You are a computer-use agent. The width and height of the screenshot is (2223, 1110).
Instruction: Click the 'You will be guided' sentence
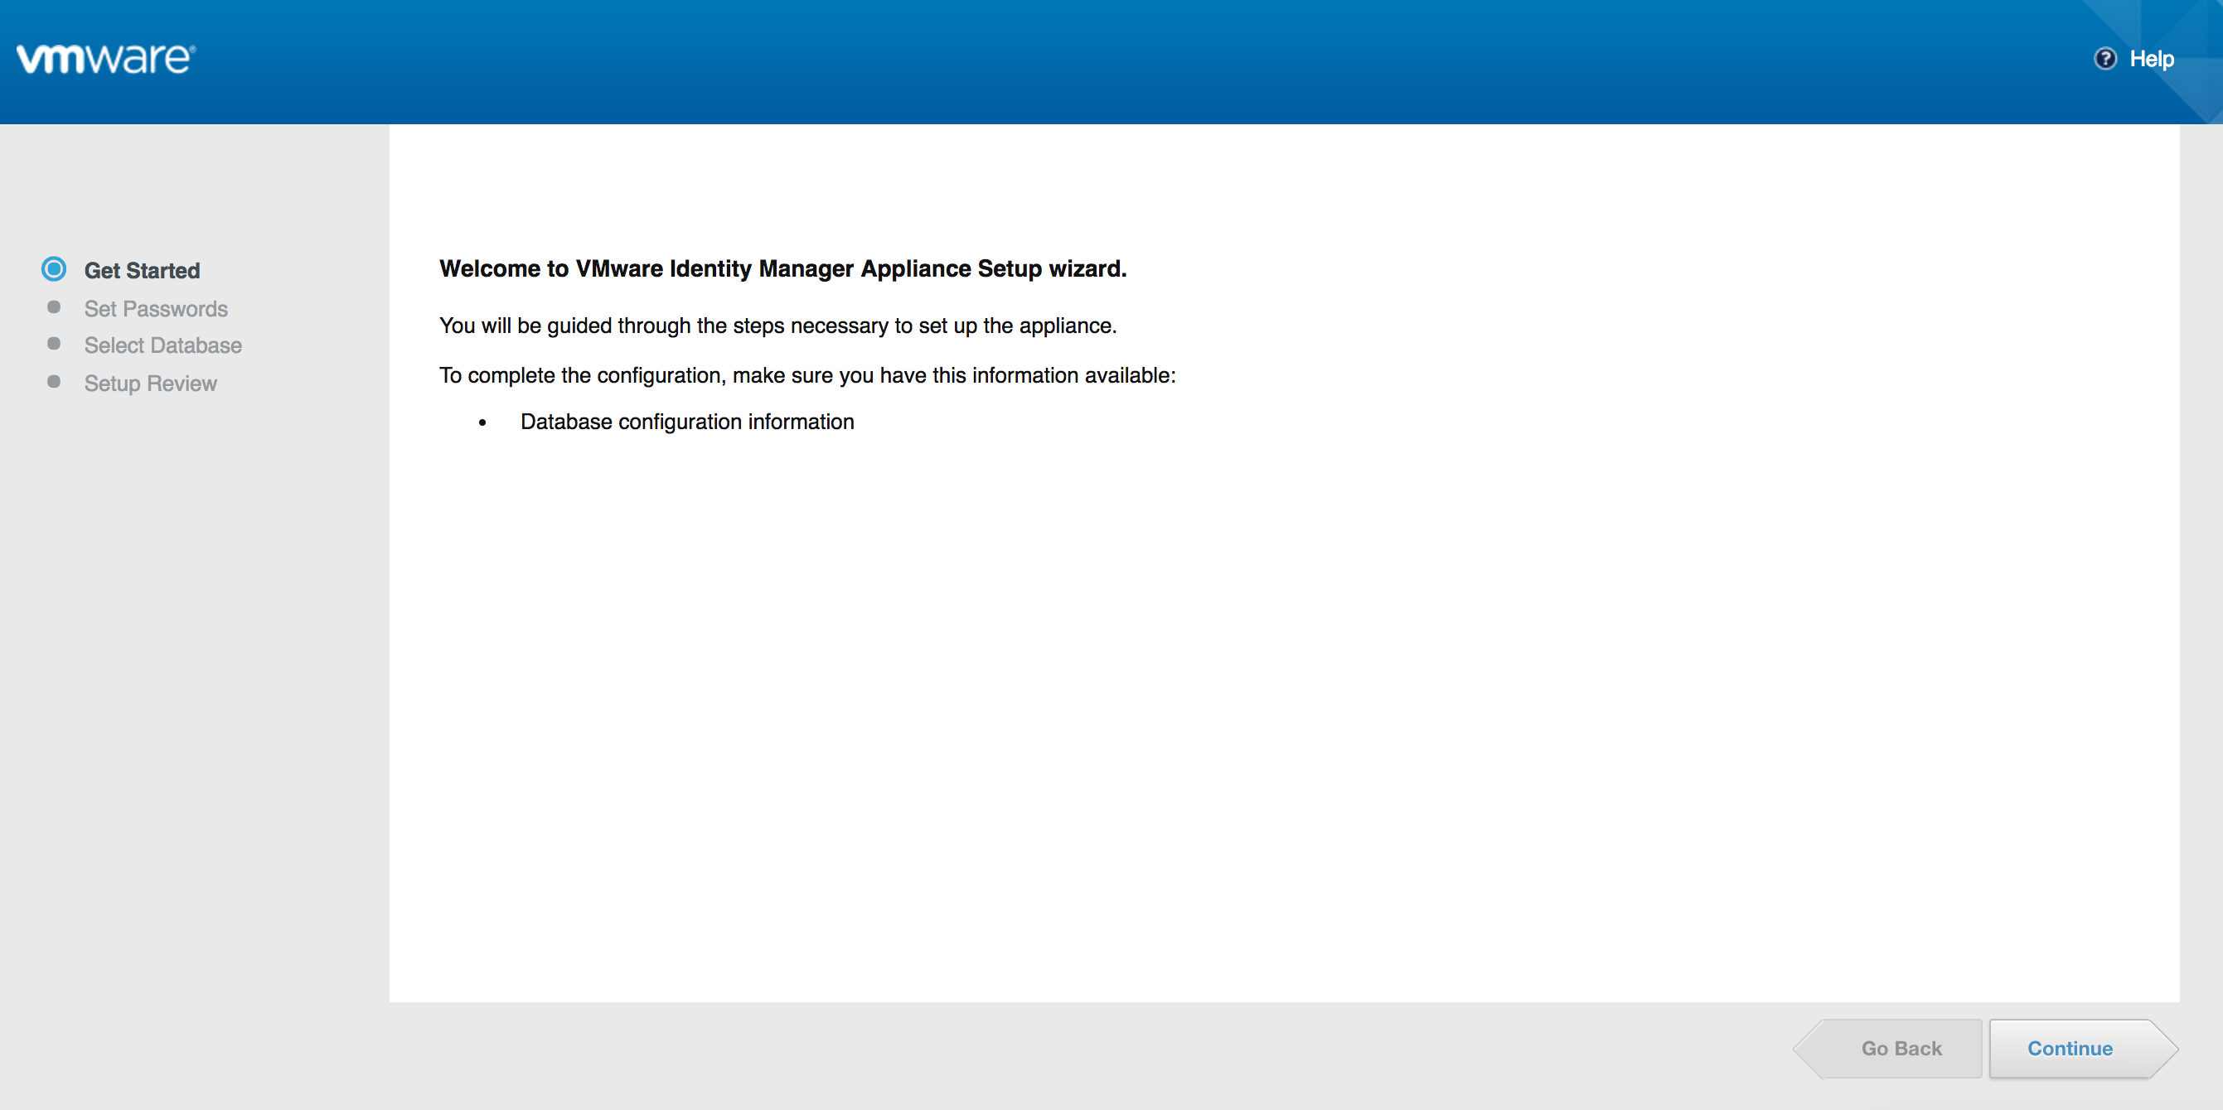click(777, 326)
